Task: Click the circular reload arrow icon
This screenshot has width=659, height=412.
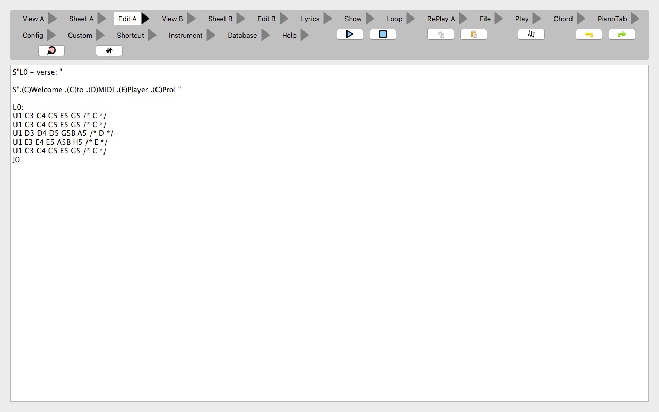Action: coord(51,50)
